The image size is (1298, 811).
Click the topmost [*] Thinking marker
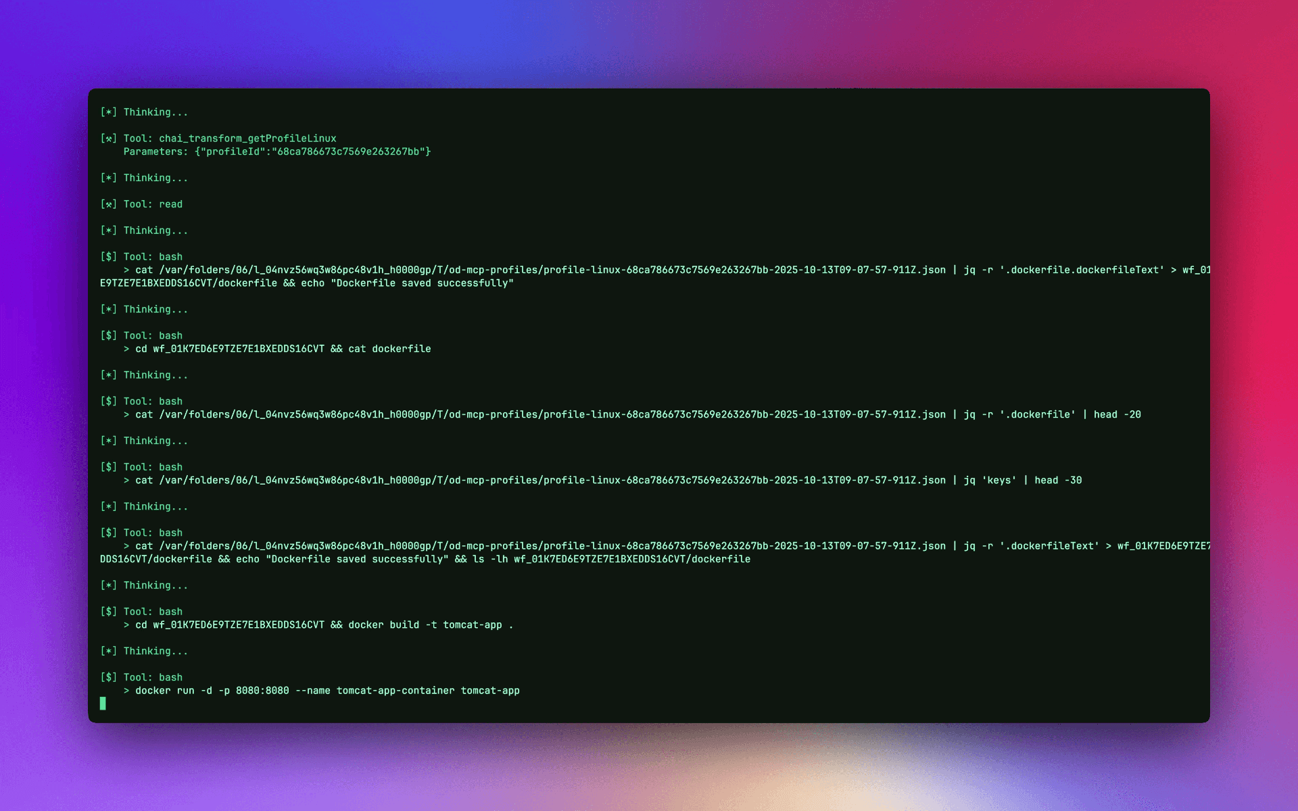(108, 112)
